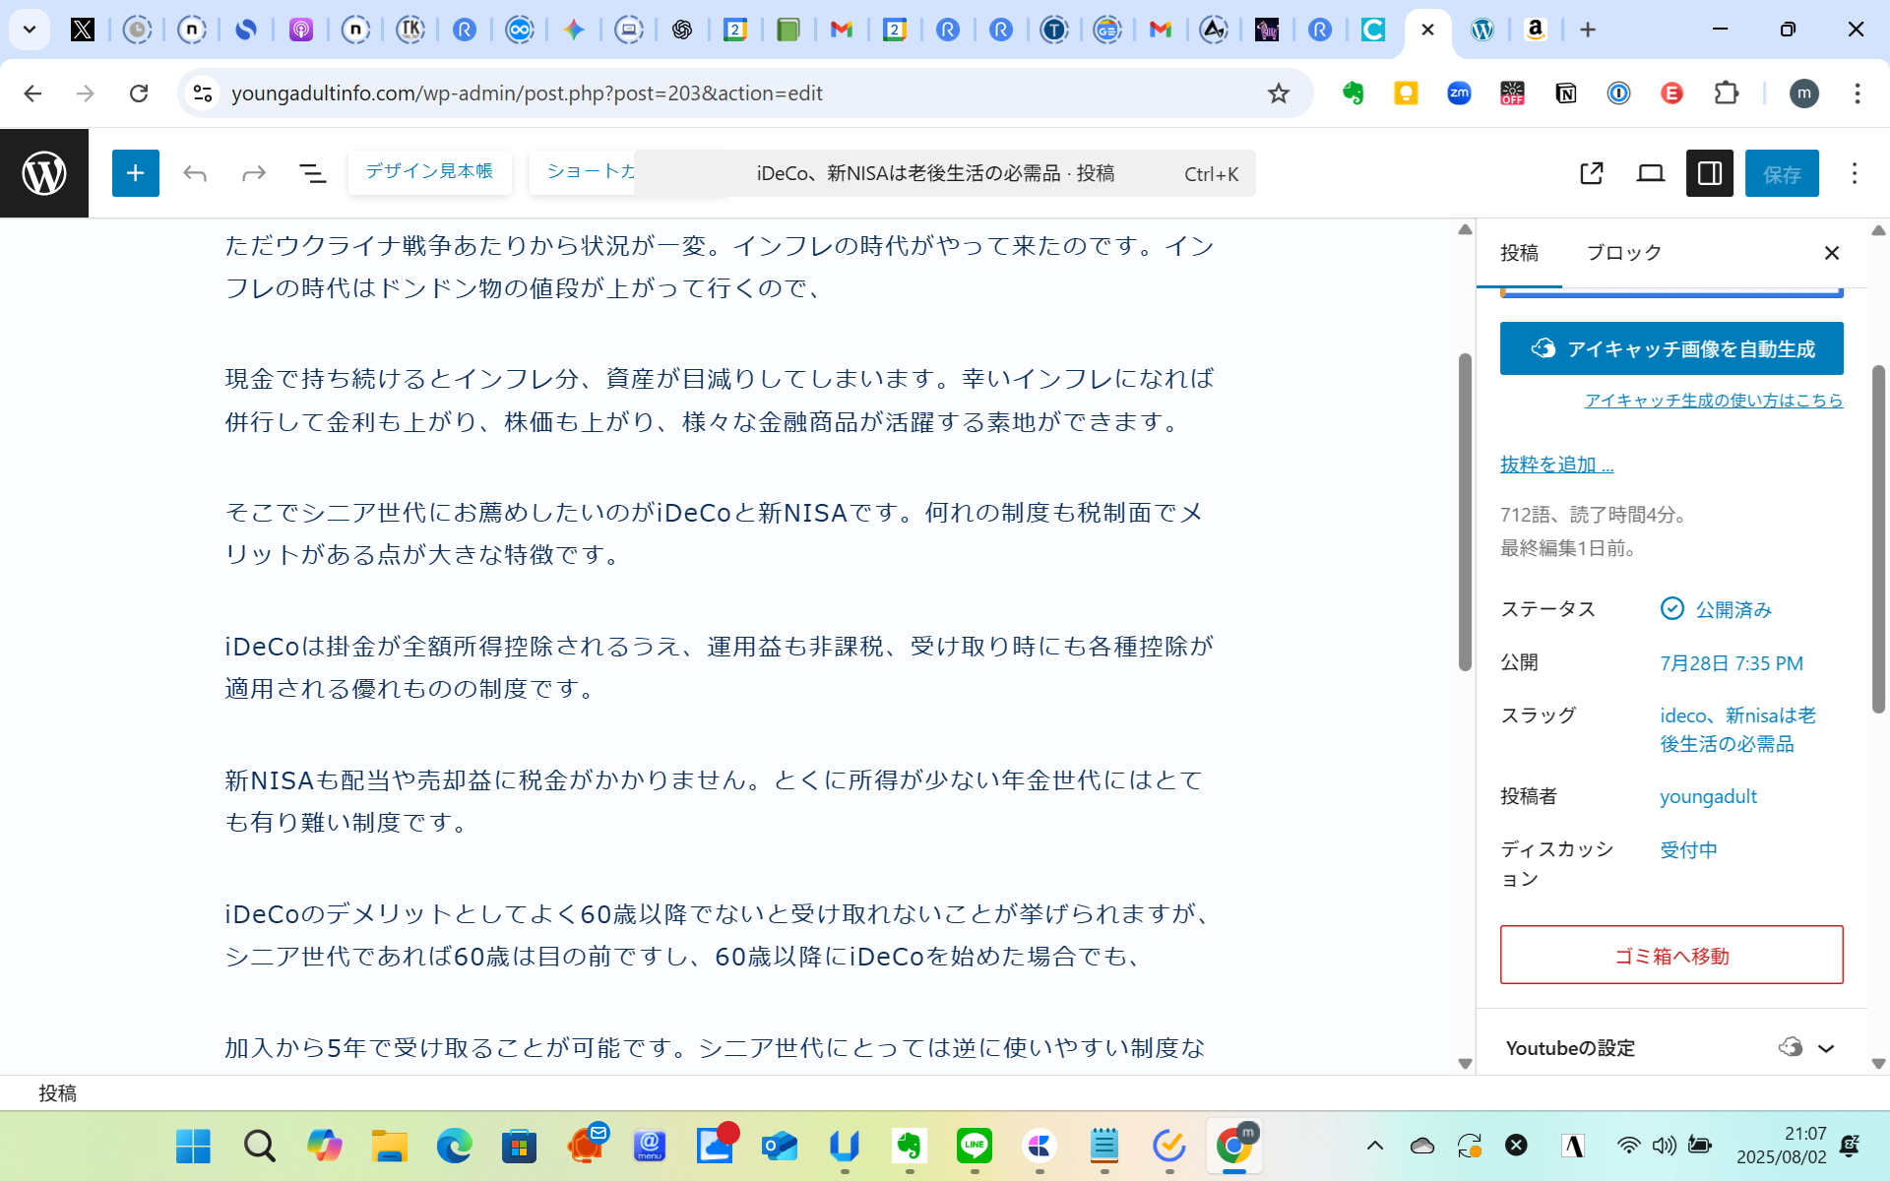
Task: Change the 公開済み post status
Action: pos(1716,609)
